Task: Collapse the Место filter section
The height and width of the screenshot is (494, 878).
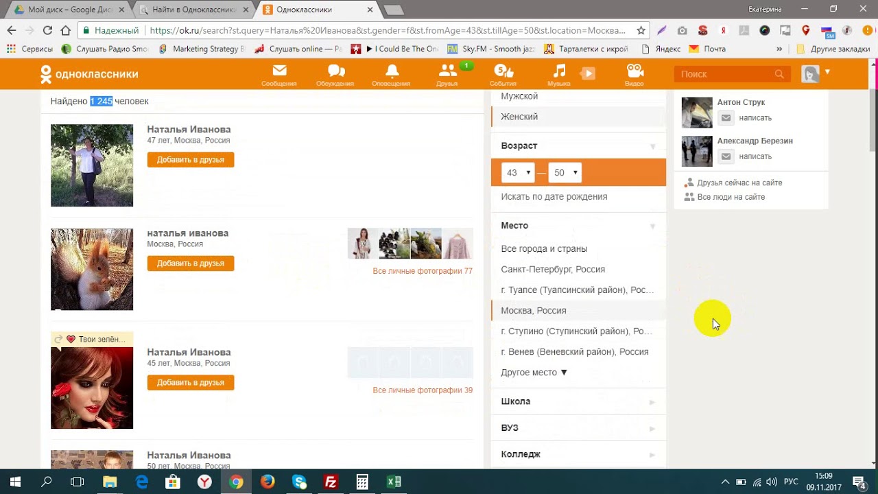Action: [652, 226]
